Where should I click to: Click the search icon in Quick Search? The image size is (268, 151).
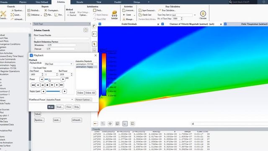[x=230, y=2]
